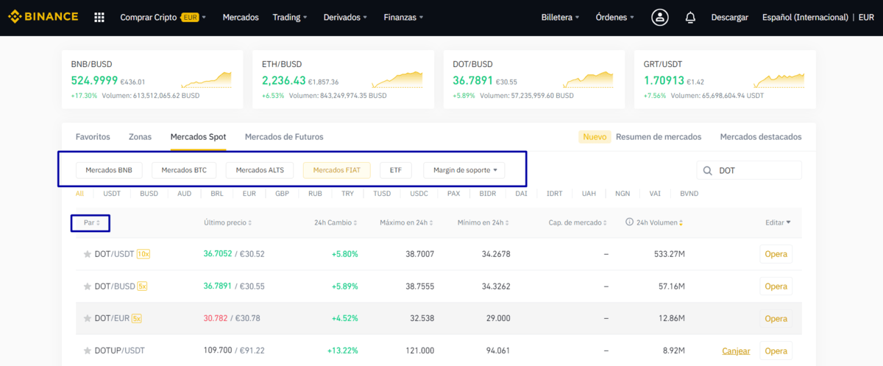Click the search magnifier icon

tap(708, 171)
